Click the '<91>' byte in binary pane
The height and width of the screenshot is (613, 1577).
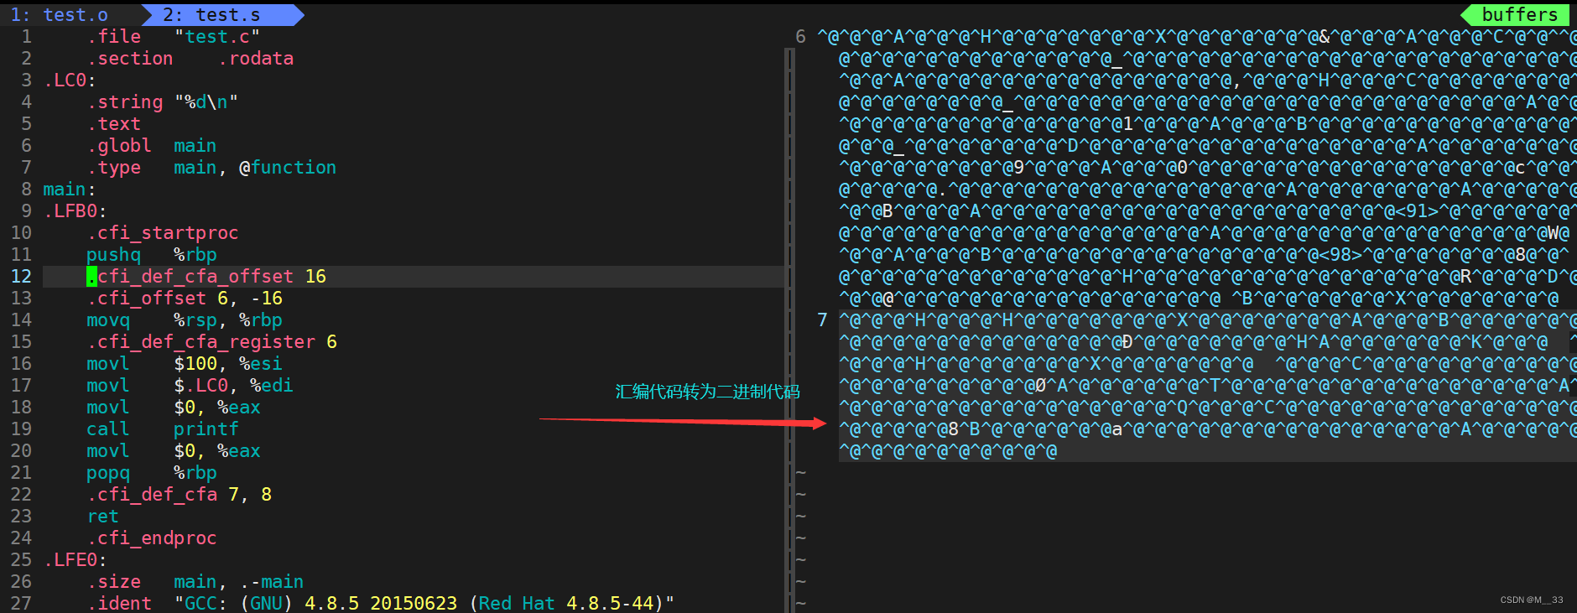pos(1417,211)
